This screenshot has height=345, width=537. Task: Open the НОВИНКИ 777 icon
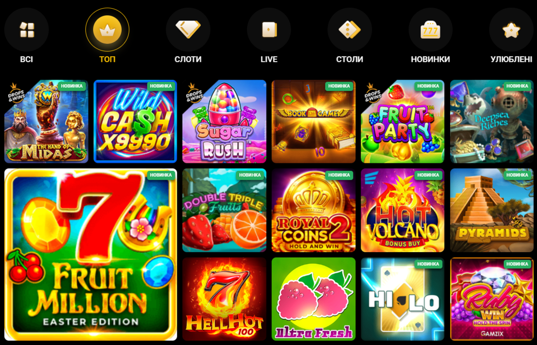click(x=431, y=30)
